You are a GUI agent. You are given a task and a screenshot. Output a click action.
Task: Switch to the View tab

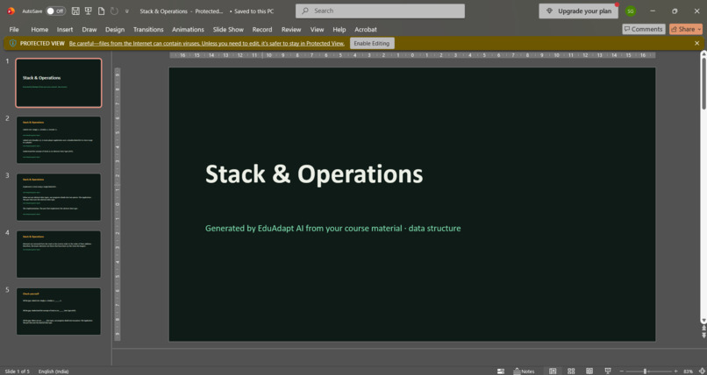[317, 29]
